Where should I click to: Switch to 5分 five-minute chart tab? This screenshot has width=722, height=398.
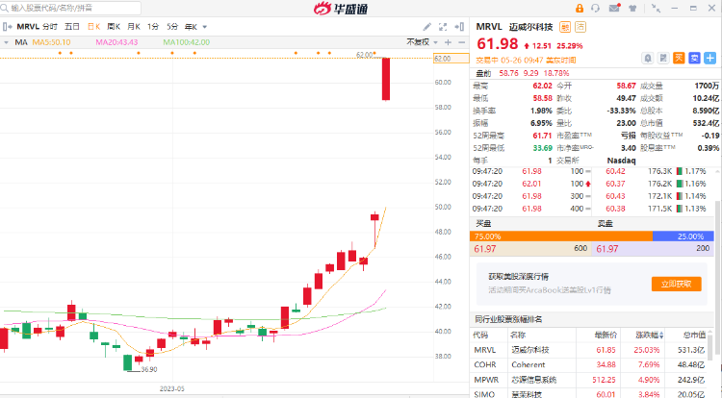(x=172, y=27)
